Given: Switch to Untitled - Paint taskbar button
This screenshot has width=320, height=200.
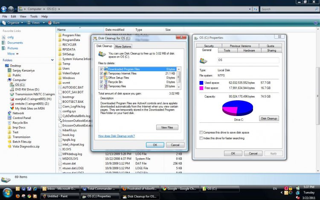Looking at the screenshot, I should pyautogui.click(x=60, y=196).
